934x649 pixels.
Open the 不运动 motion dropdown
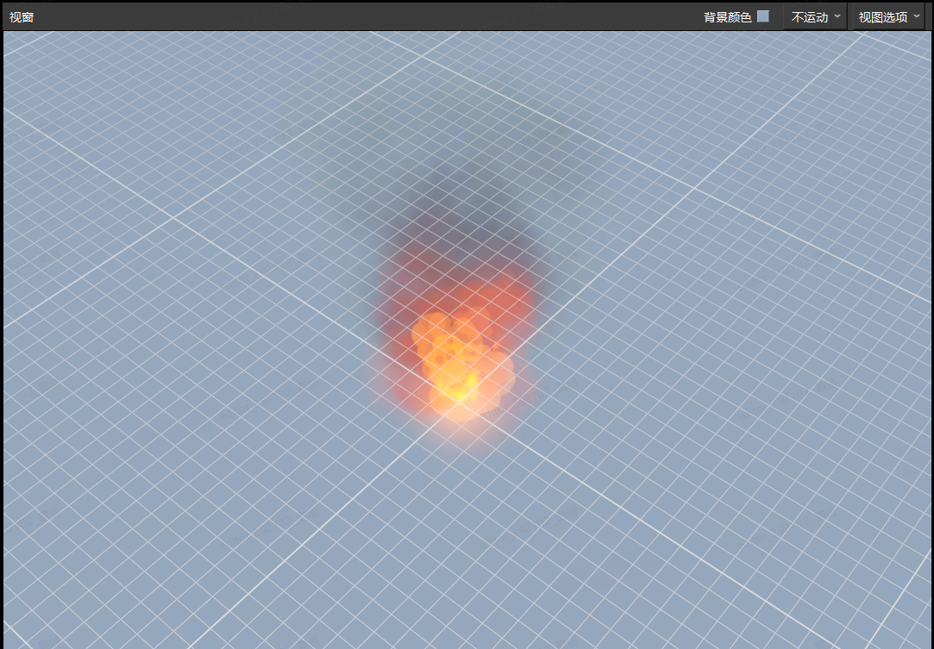[x=815, y=17]
